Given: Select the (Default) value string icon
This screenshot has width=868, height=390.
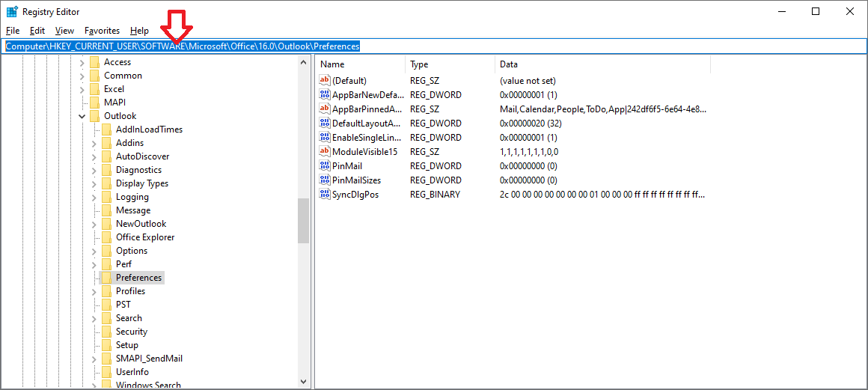Looking at the screenshot, I should [325, 80].
